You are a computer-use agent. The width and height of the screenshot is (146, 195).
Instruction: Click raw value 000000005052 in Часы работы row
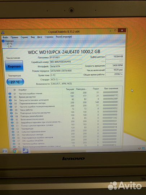pyautogui.click(x=110, y=108)
